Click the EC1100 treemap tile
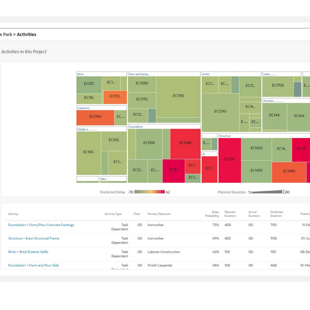310x310 pixels. [x=149, y=143]
